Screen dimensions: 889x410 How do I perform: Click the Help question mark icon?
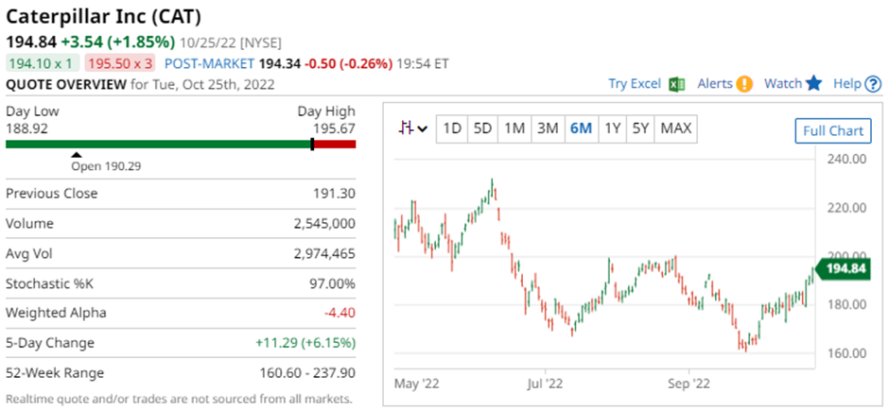tap(873, 84)
